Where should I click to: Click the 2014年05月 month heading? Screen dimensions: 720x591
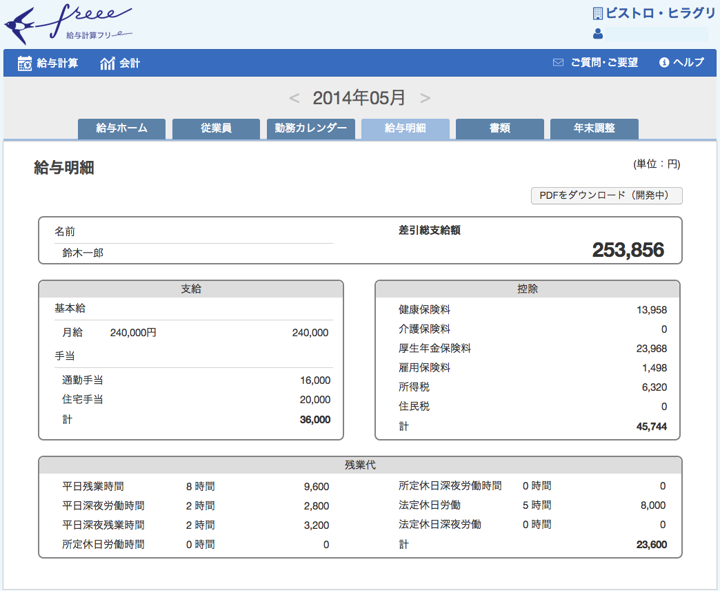[x=359, y=98]
